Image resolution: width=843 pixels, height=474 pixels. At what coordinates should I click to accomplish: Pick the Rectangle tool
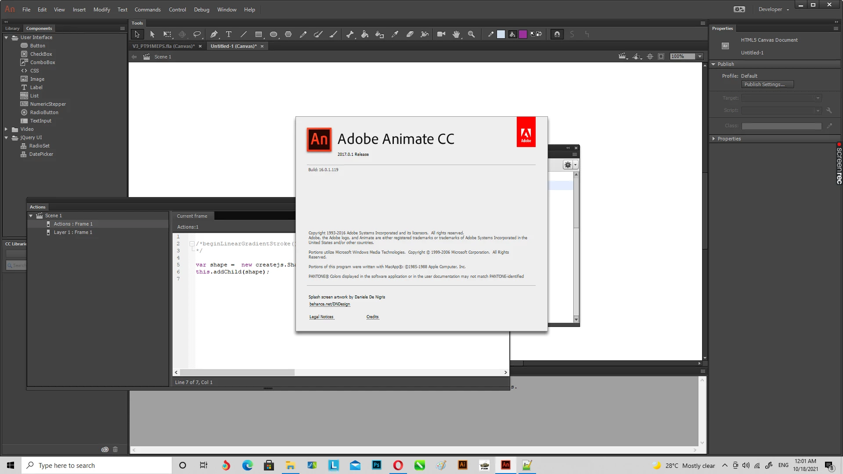[259, 34]
